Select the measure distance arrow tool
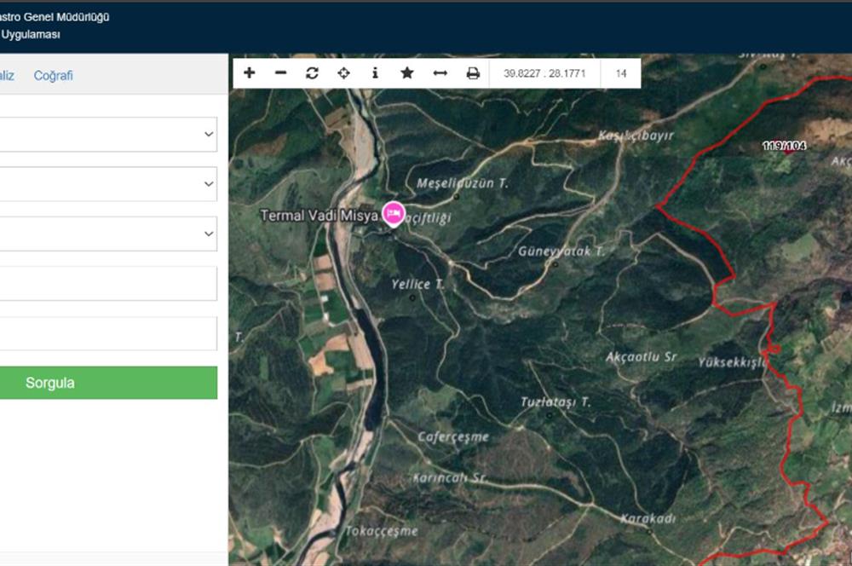The width and height of the screenshot is (852, 566). [438, 74]
